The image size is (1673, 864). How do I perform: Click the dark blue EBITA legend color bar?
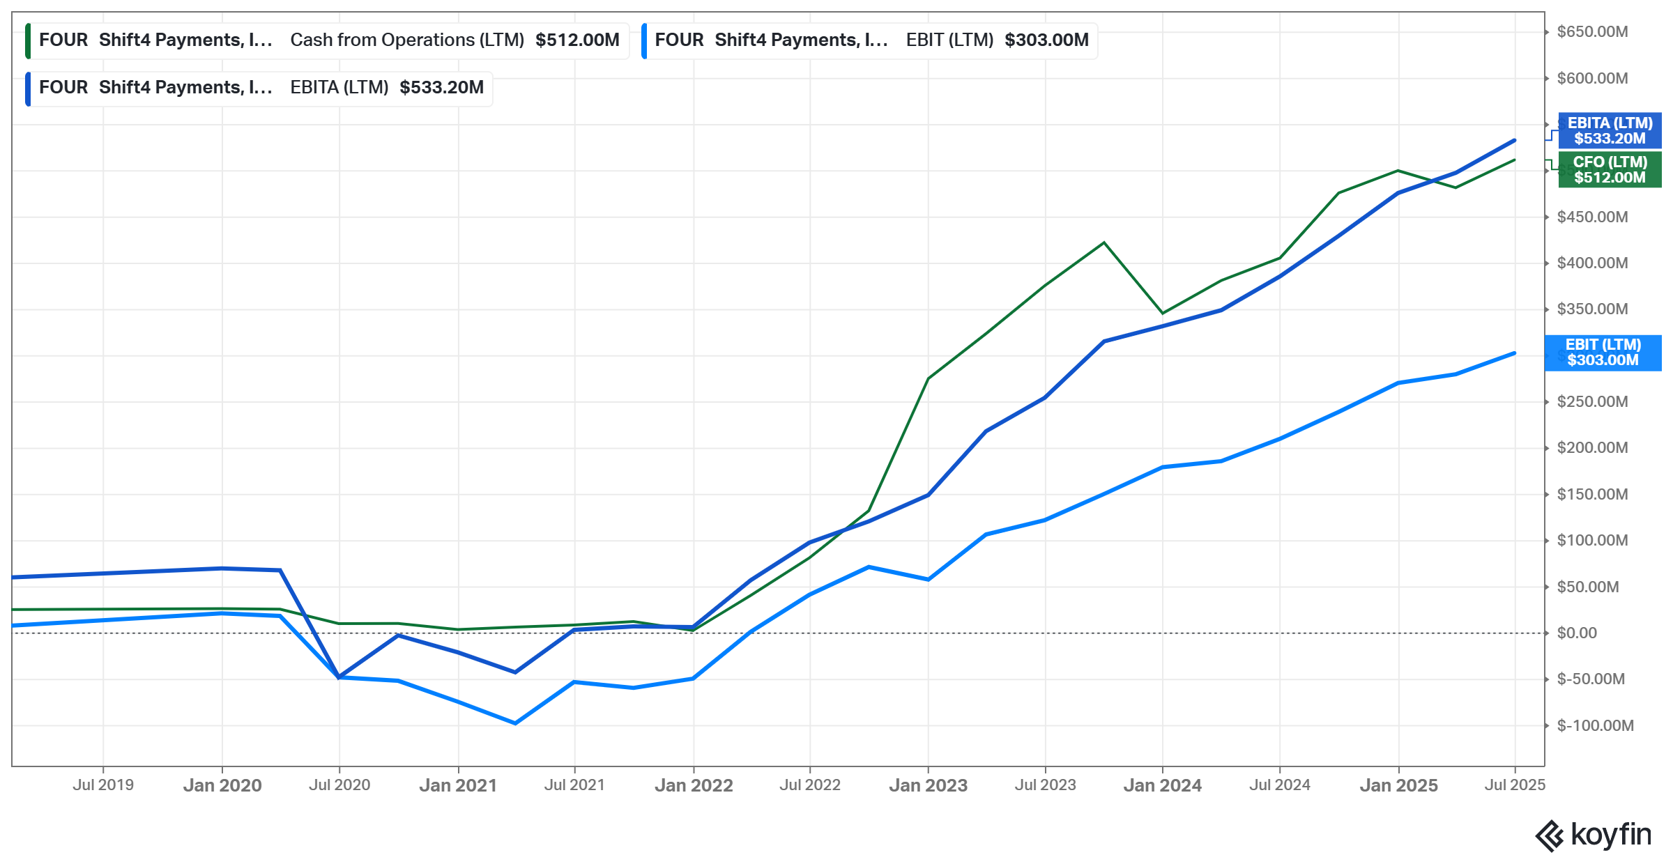[28, 88]
